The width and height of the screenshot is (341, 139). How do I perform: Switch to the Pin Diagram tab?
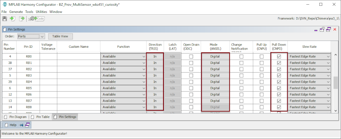point(16,117)
